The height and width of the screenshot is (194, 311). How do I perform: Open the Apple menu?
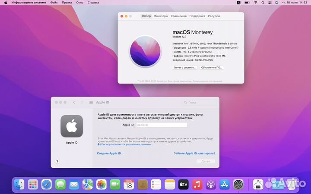pyautogui.click(x=6, y=3)
